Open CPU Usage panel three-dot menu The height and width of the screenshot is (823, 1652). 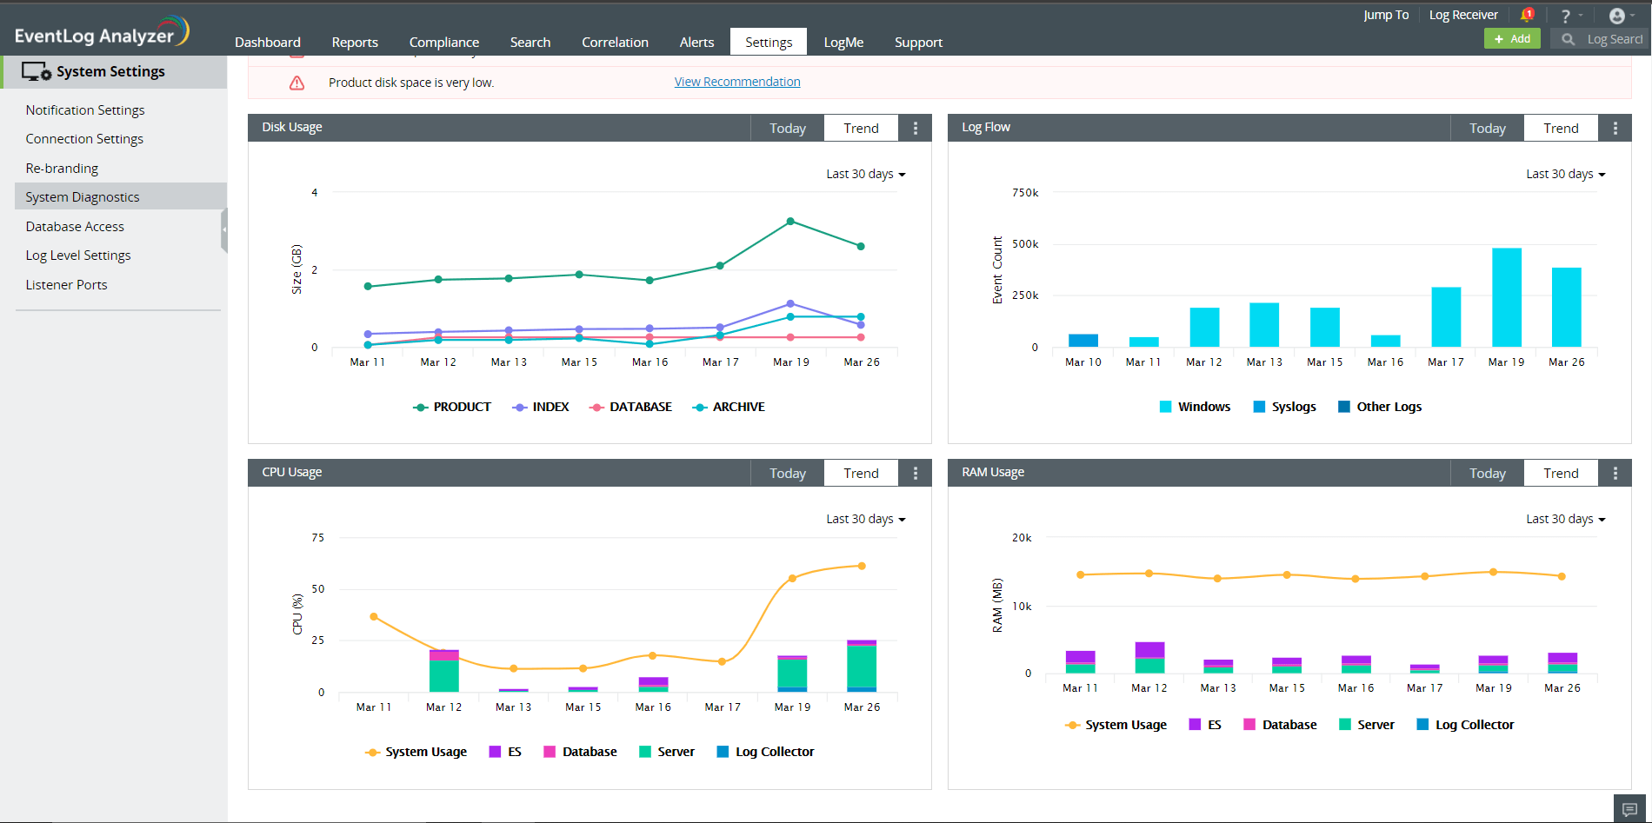coord(916,474)
